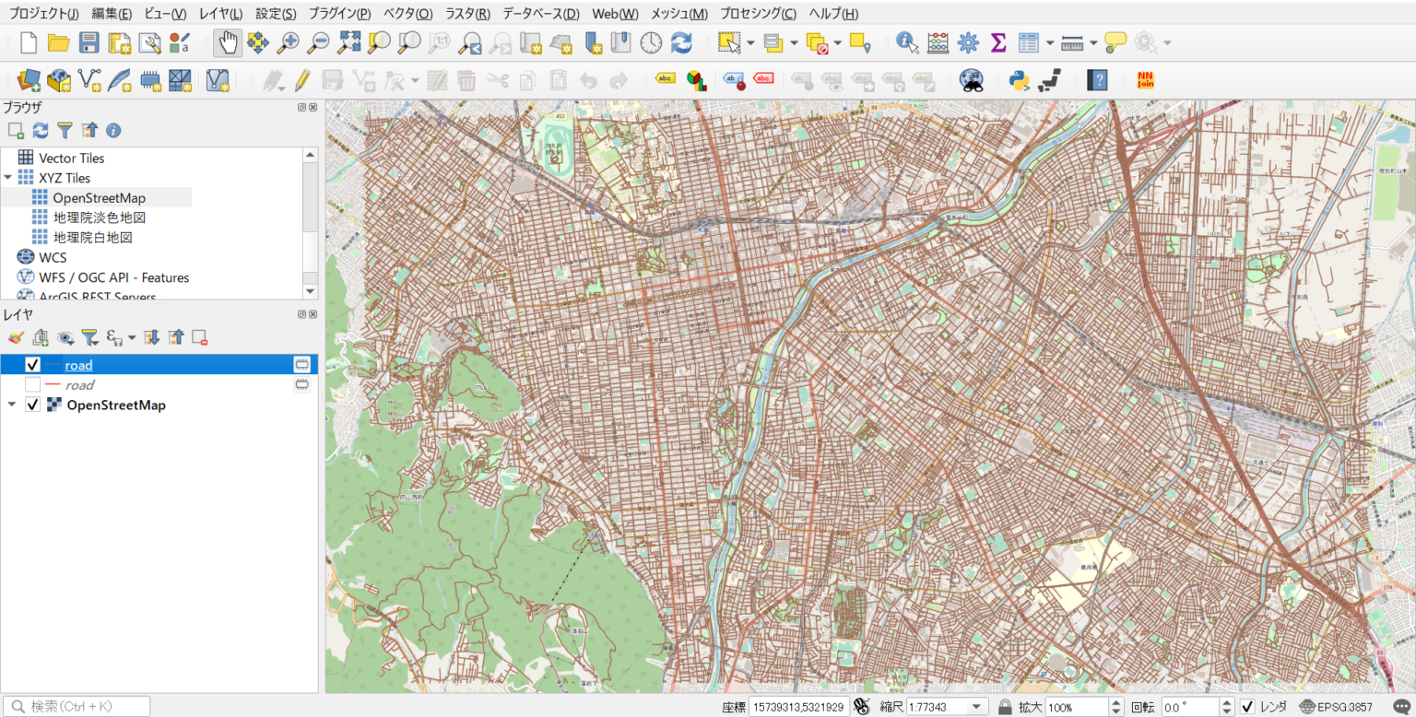1416x717 pixels.
Task: Activate the Identify Features tool
Action: tap(906, 42)
